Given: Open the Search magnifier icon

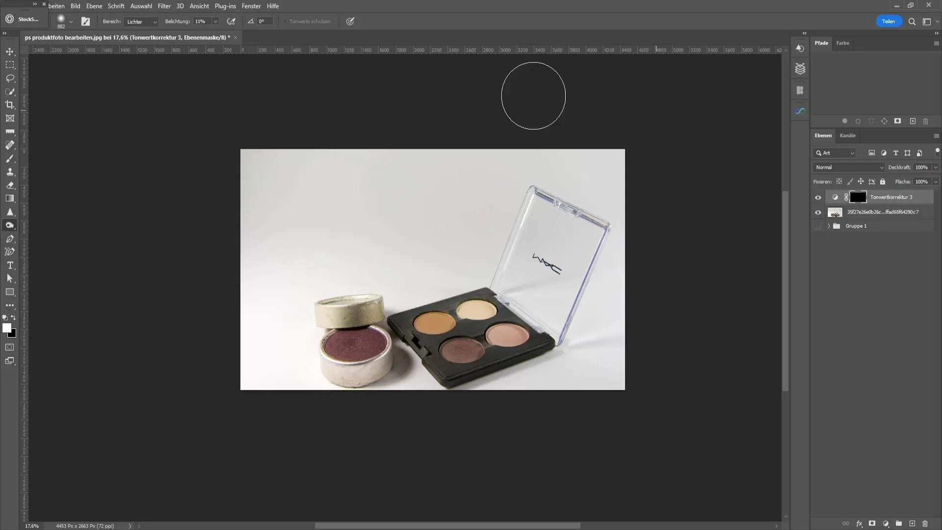Looking at the screenshot, I should pos(912,22).
